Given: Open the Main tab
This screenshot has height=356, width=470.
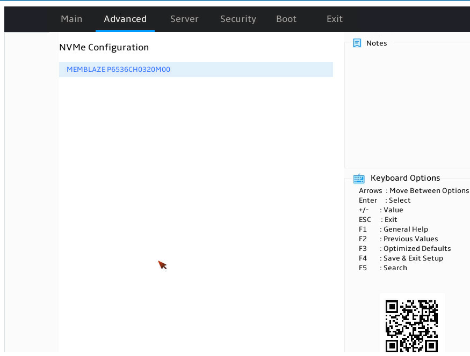Looking at the screenshot, I should pyautogui.click(x=71, y=19).
